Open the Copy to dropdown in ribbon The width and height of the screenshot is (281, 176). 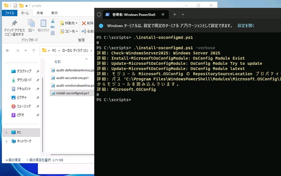pyautogui.click(x=69, y=31)
